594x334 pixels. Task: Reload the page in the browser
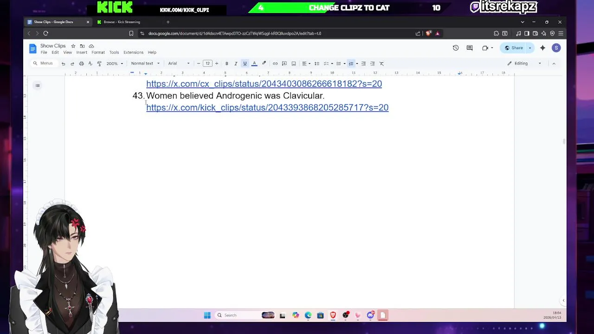(x=45, y=33)
